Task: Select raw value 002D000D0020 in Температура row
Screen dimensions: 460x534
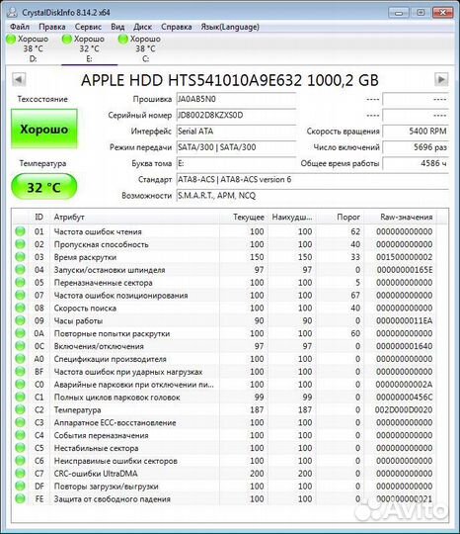Action: pyautogui.click(x=404, y=409)
